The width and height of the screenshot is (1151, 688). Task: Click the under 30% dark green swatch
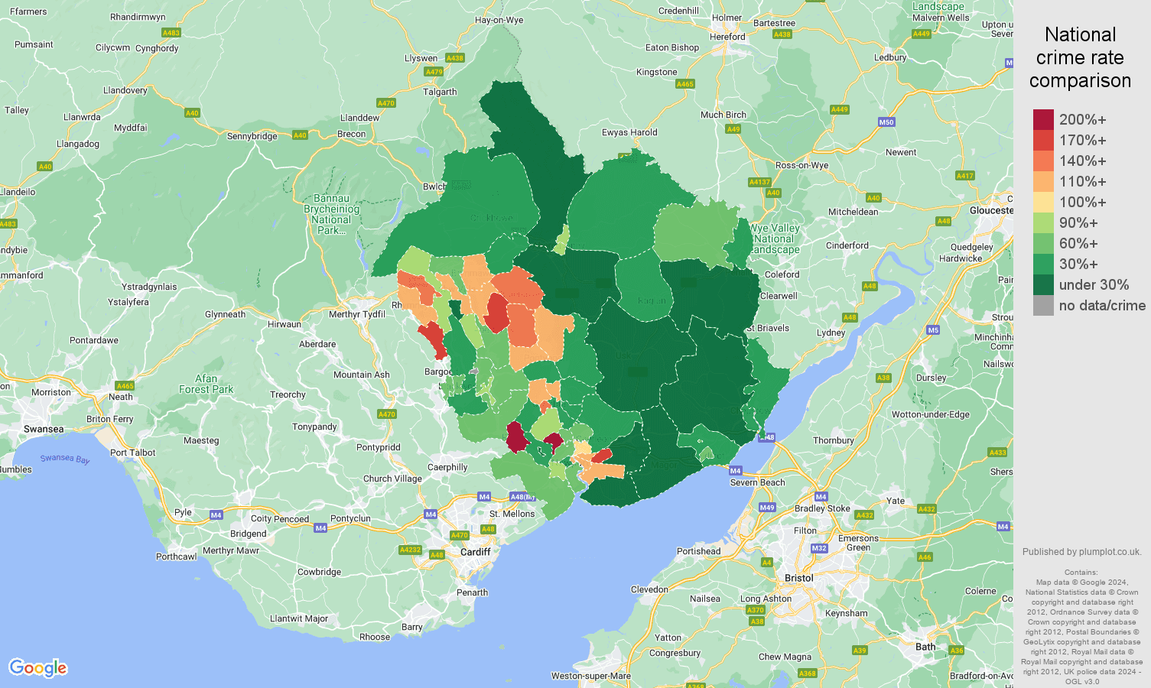click(1043, 284)
